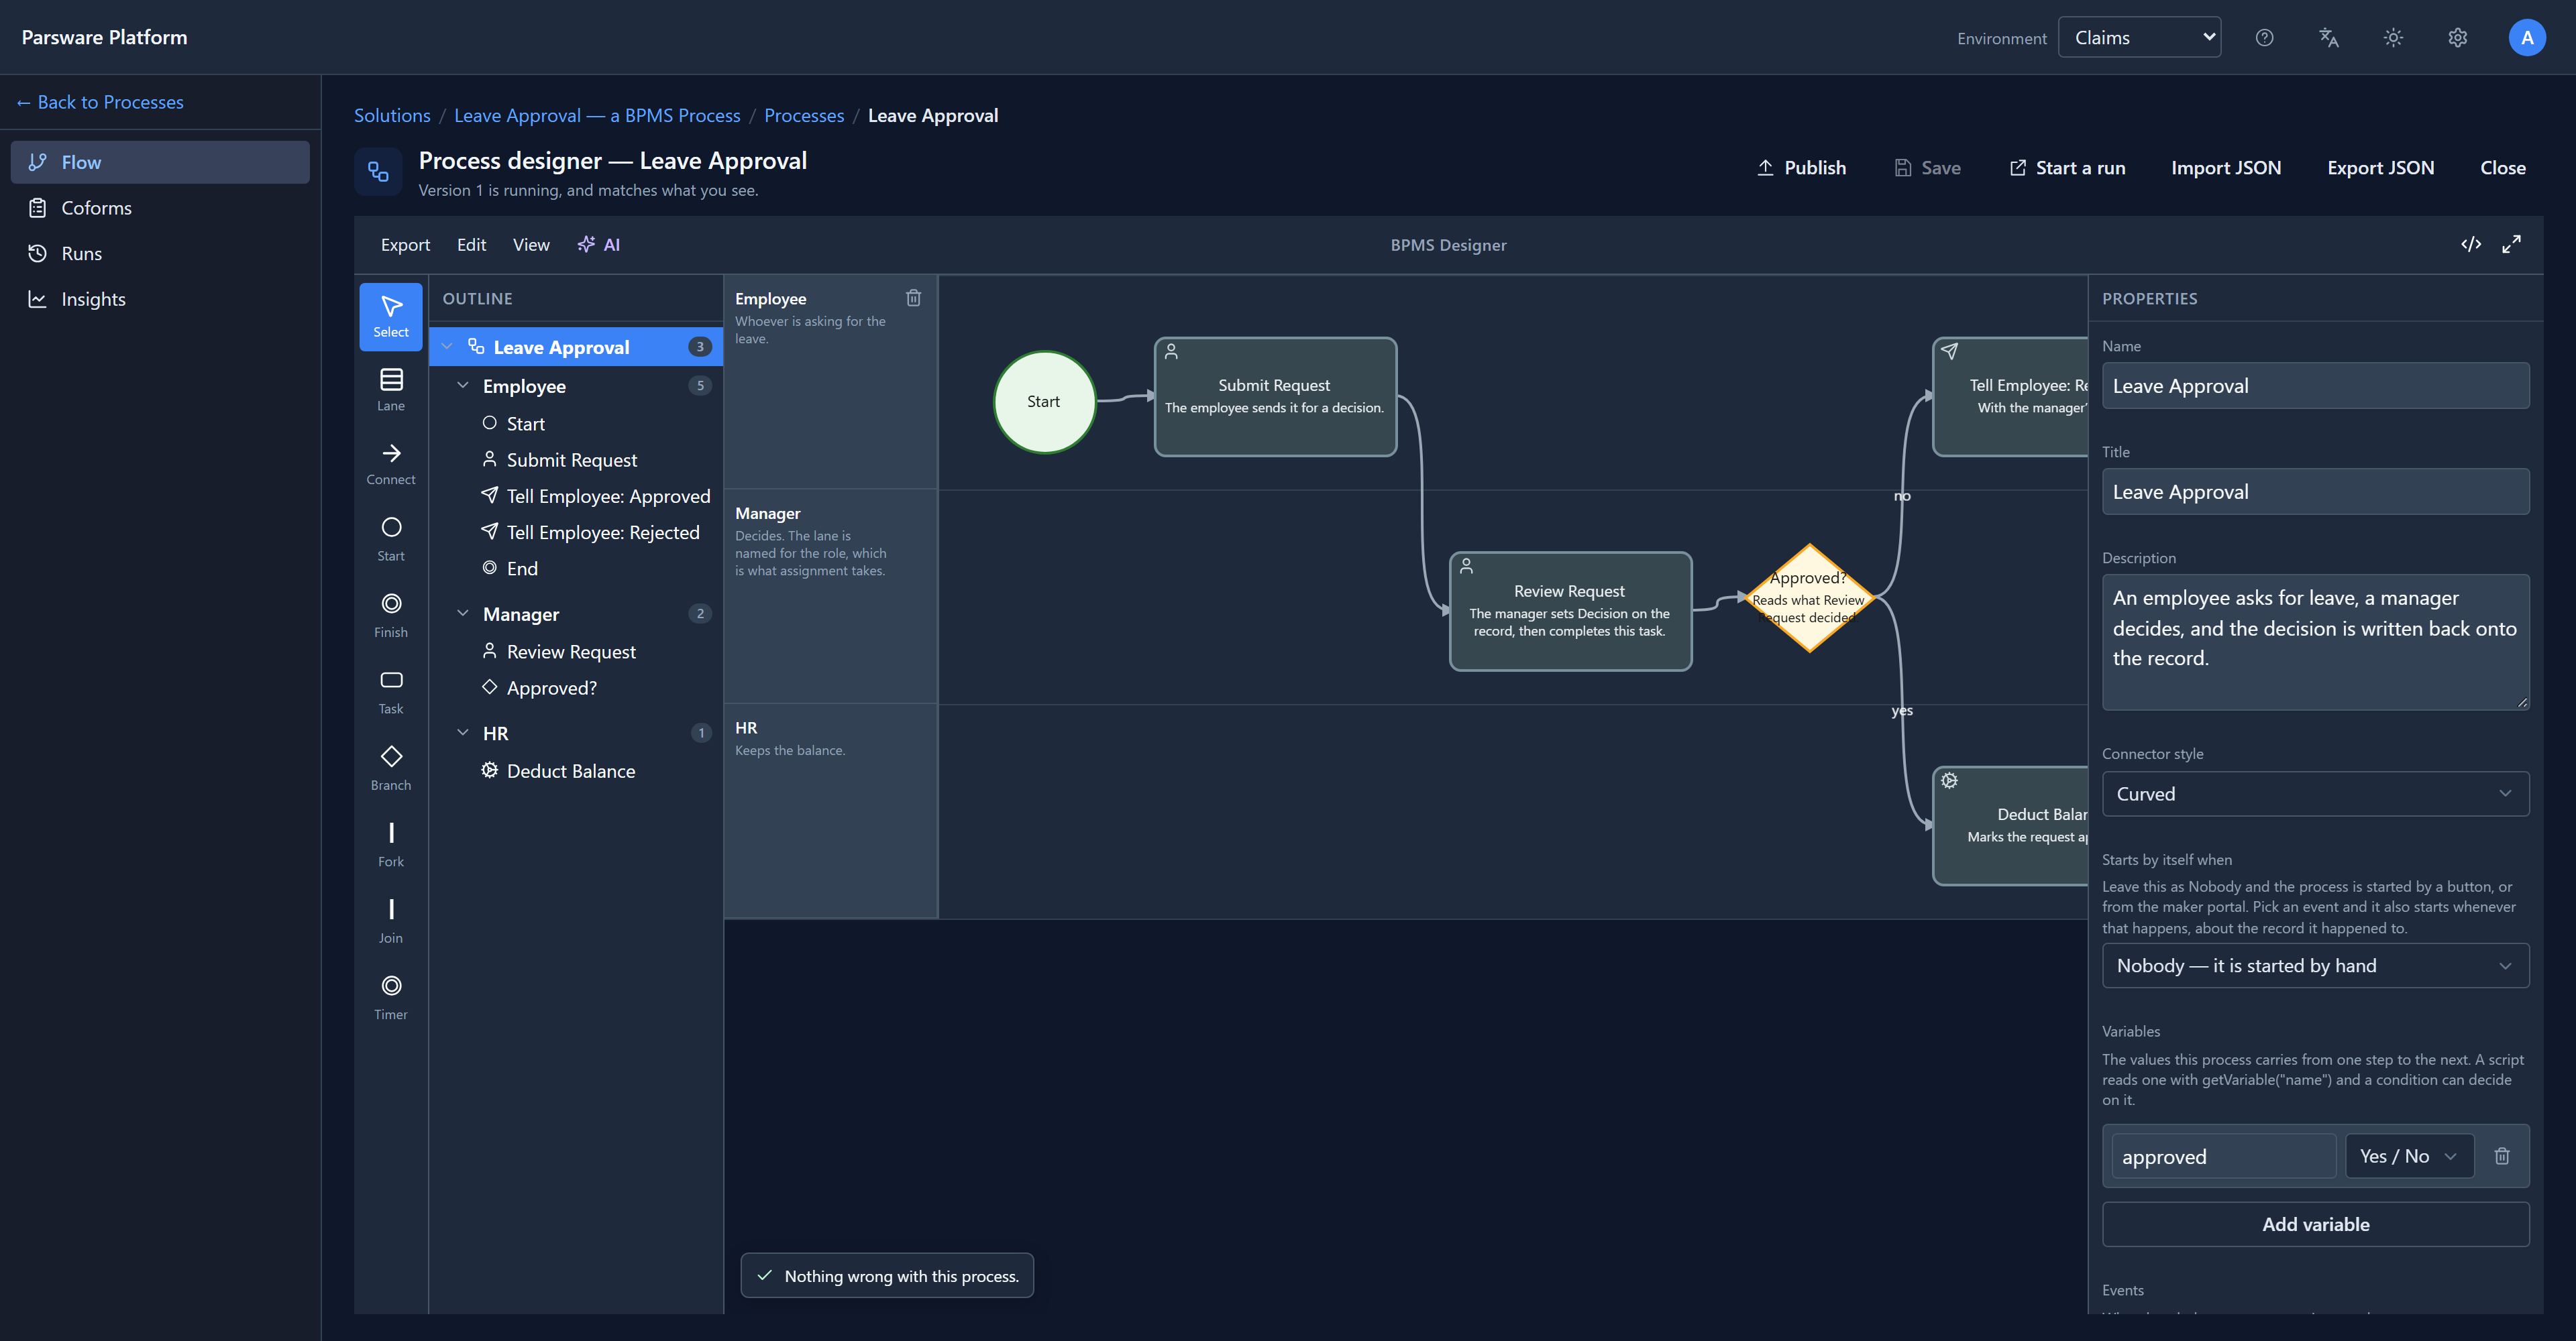Go to Runs in sidebar

(x=160, y=254)
